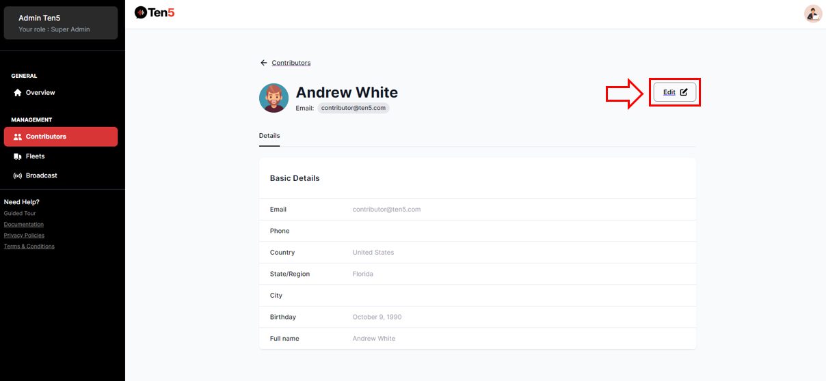Switch to the Details tab
Image resolution: width=826 pixels, height=381 pixels.
point(269,136)
